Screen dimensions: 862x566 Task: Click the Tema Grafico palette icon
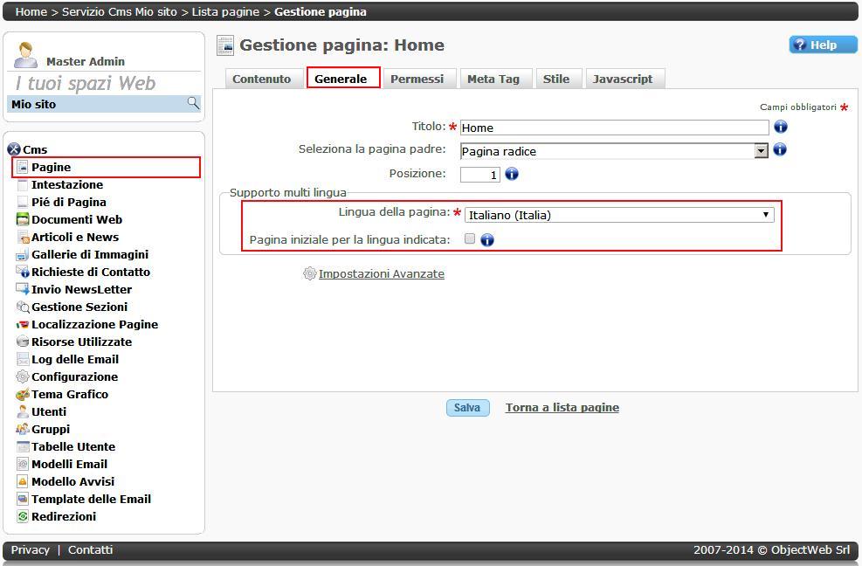(23, 394)
